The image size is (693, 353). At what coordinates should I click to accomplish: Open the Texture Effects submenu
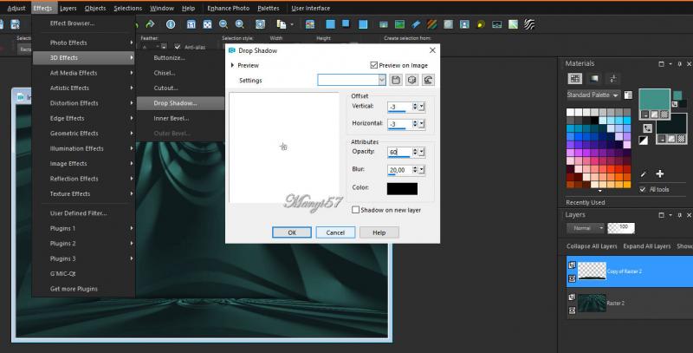coord(70,193)
